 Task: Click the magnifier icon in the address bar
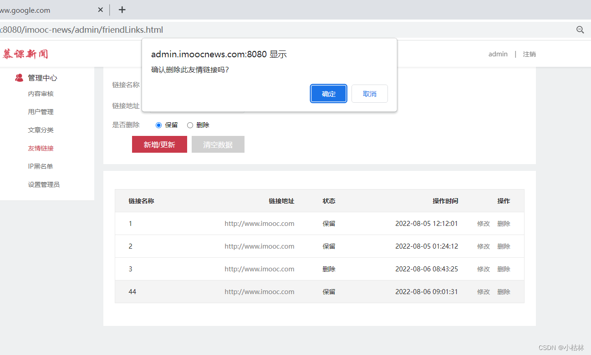[580, 30]
